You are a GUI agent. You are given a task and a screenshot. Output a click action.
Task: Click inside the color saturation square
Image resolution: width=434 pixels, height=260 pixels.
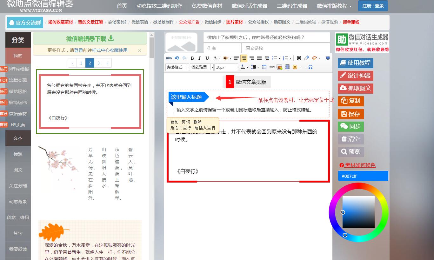point(358,212)
